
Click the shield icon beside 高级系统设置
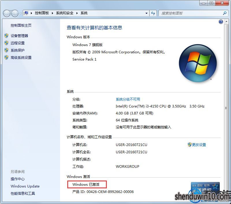tap(6, 57)
